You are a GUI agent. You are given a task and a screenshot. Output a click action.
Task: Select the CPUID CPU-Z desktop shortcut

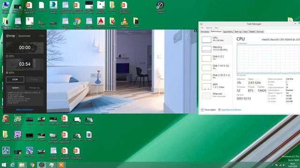tap(18, 136)
